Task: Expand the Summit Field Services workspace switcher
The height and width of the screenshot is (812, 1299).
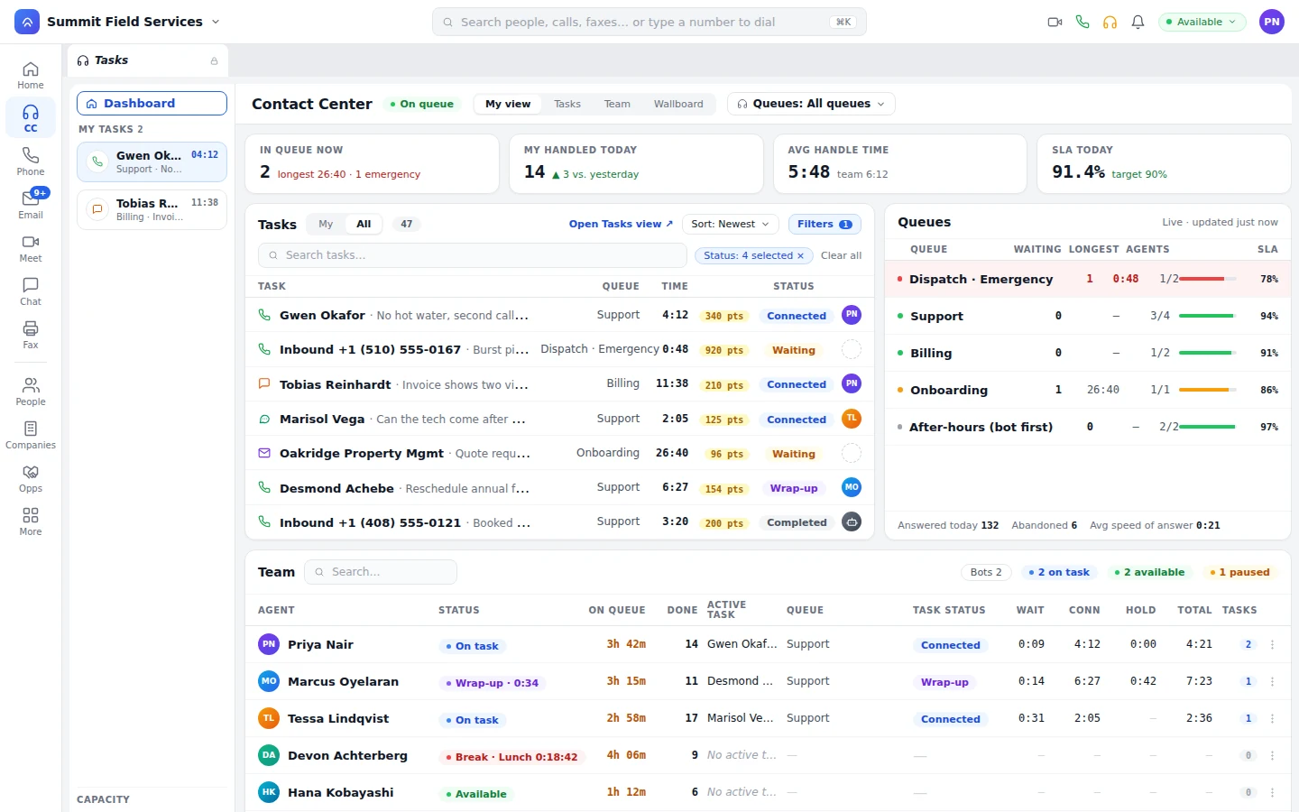Action: 117,22
